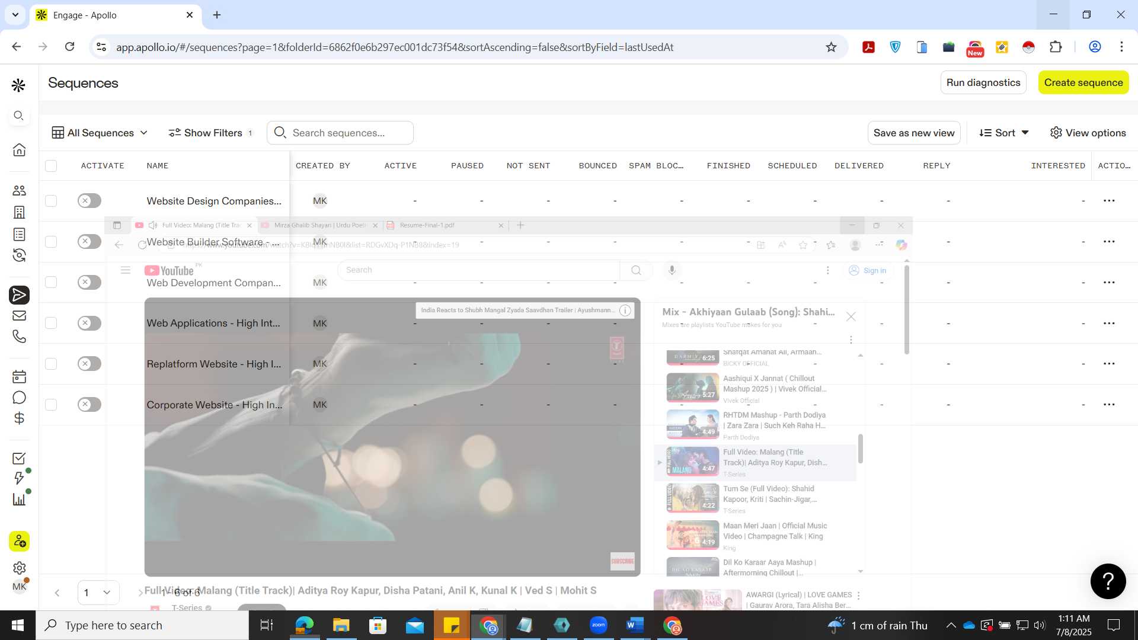Viewport: 1138px width, 640px height.
Task: Click the DELIVERED column header
Action: [859, 166]
